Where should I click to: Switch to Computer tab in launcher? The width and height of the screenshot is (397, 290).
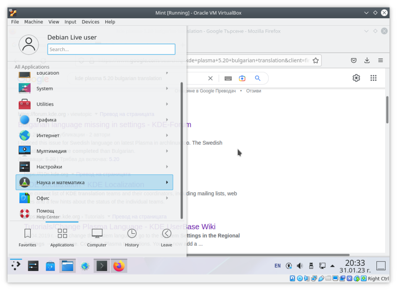[97, 237]
